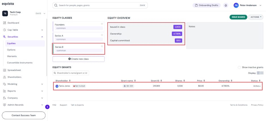Switch to grid display view icon

point(262,73)
